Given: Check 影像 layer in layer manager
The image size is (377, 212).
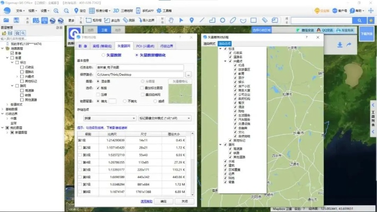Looking at the screenshot, I should point(12,53).
